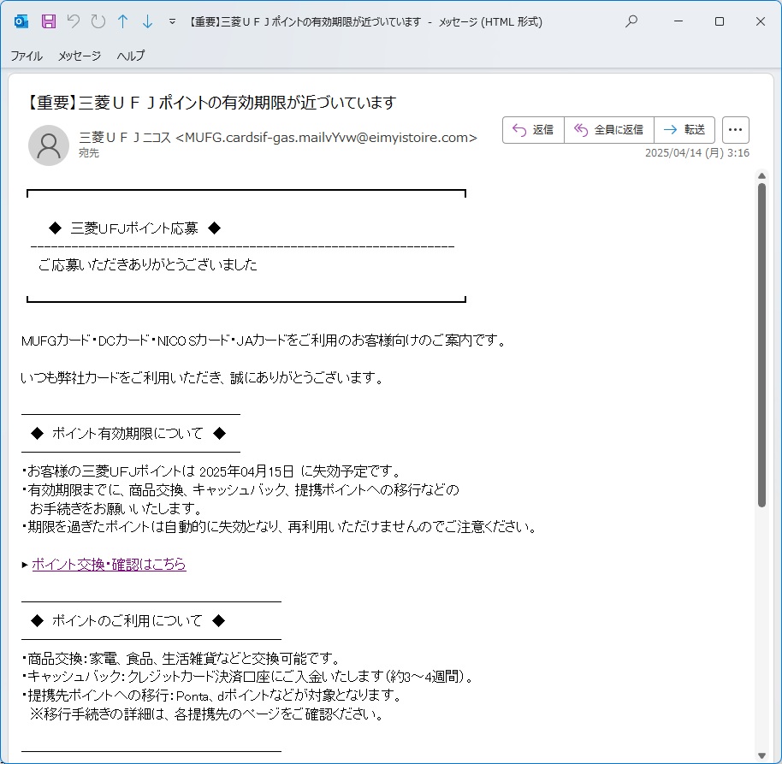The height and width of the screenshot is (764, 782).
Task: Open the メッセージ tab
Action: click(x=80, y=56)
